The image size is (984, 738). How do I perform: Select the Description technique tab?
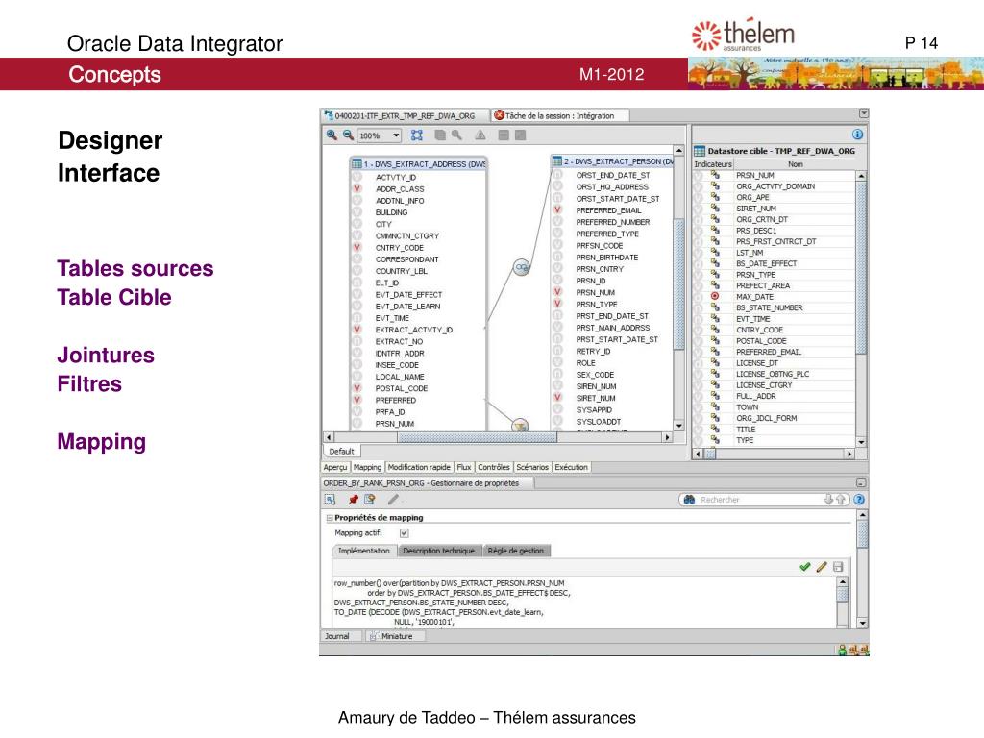(438, 551)
